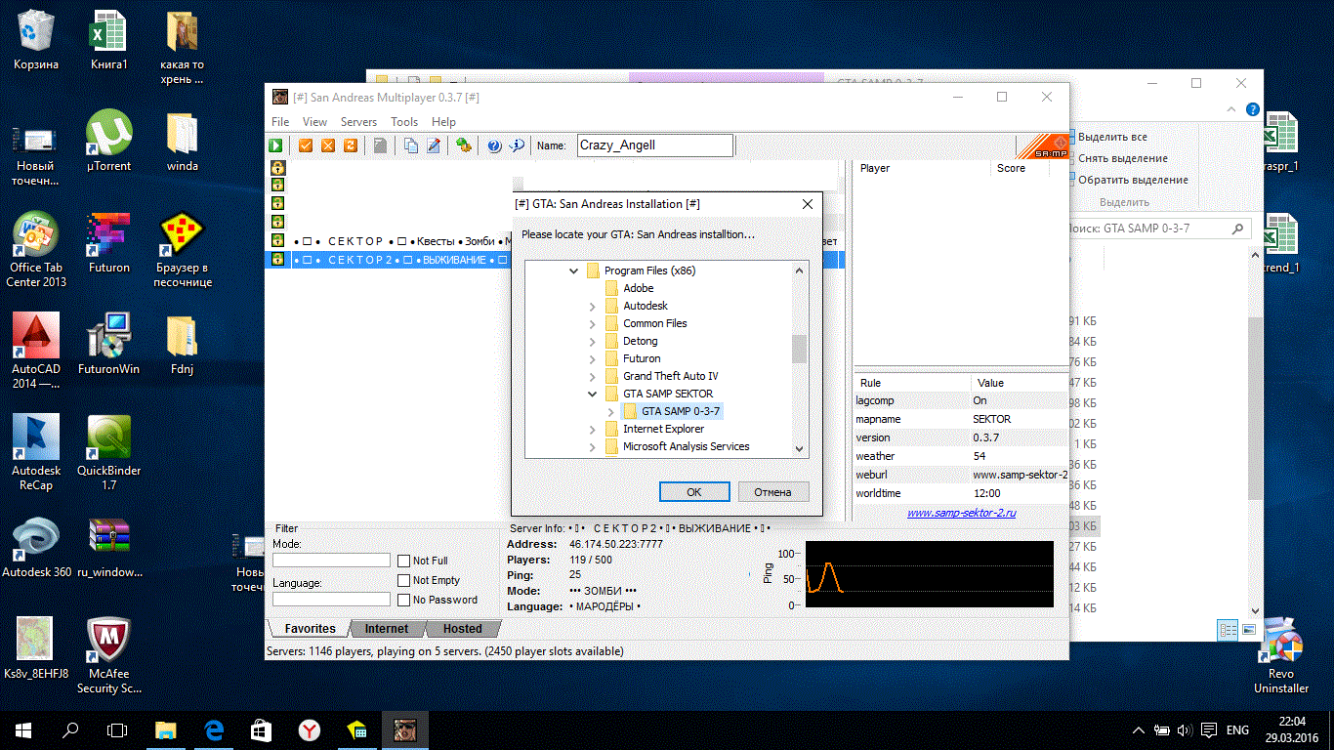
Task: Enable the Not Full filter checkbox
Action: 404,561
